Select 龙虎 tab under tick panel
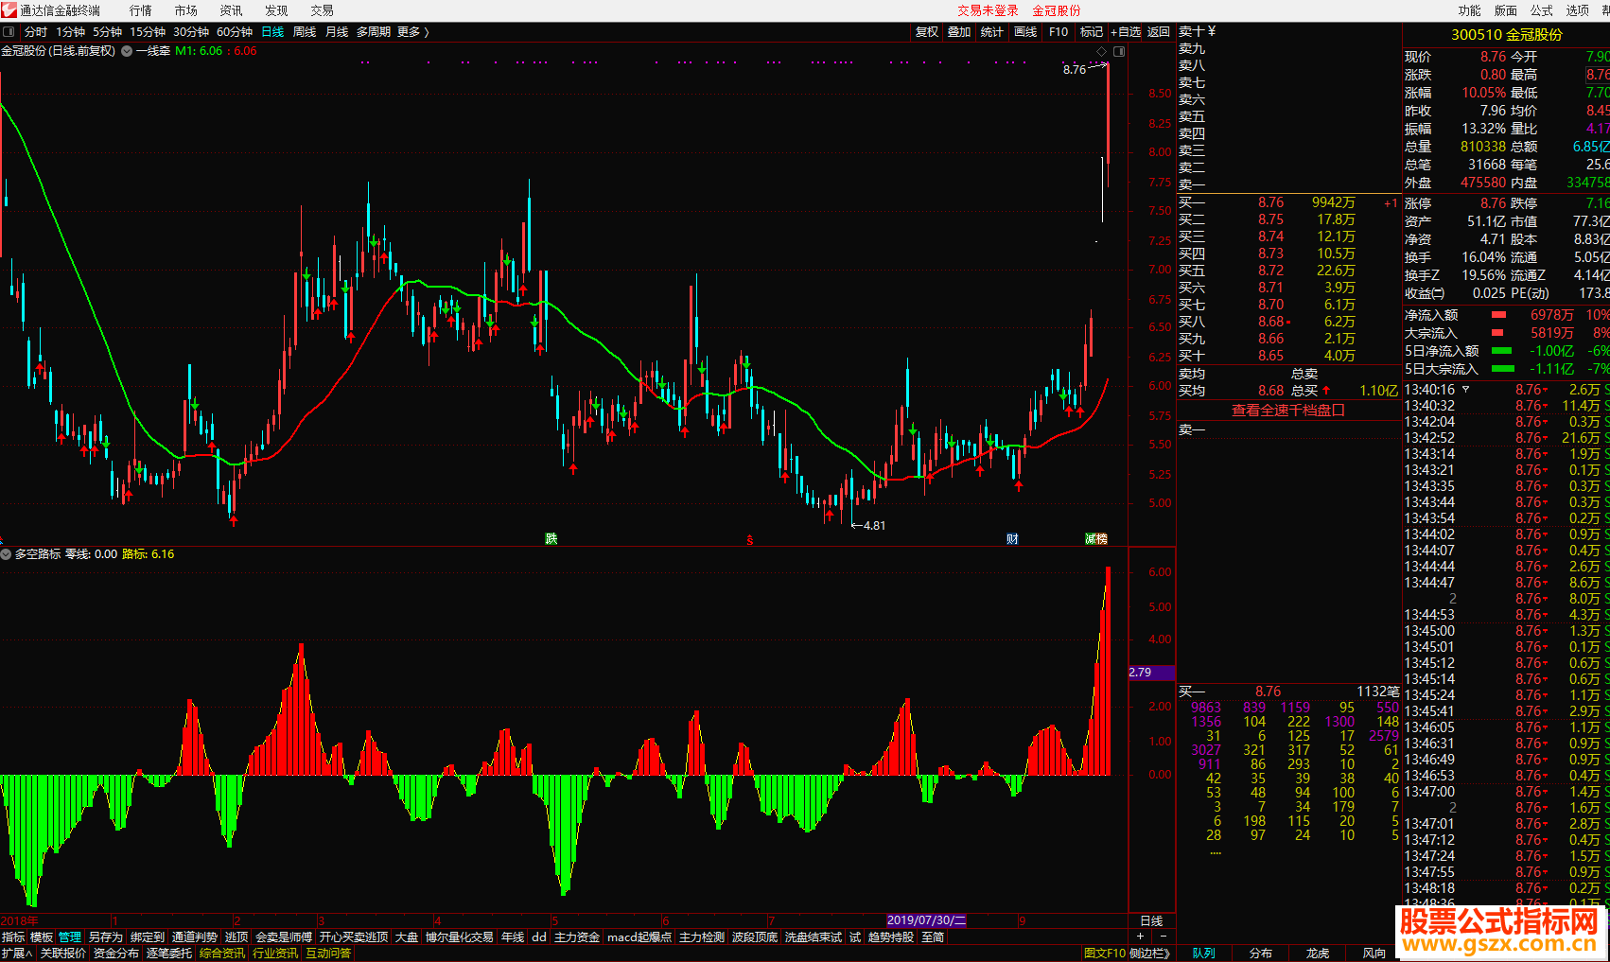The image size is (1610, 963). click(1318, 954)
